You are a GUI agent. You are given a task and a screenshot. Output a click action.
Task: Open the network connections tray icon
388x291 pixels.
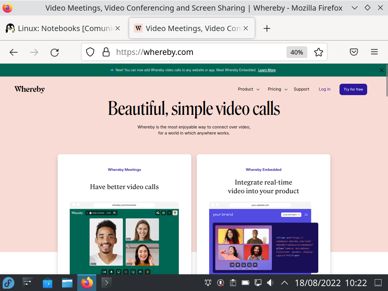tap(258, 283)
